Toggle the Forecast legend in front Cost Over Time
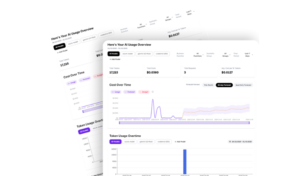The height and width of the screenshot is (176, 305). 130,92
